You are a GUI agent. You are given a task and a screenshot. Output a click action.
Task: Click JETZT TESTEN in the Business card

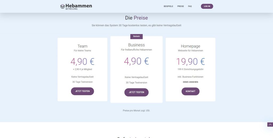point(136,92)
